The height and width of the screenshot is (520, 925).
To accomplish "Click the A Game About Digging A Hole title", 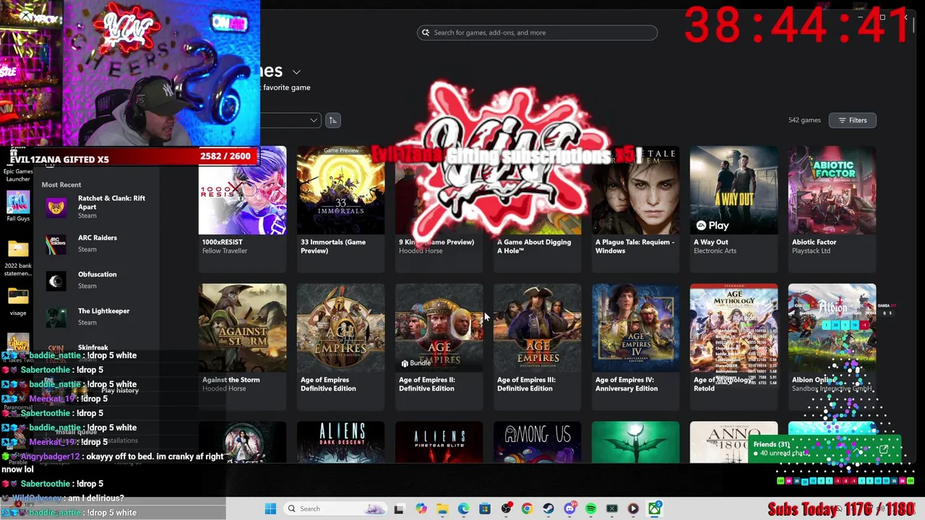I will 534,246.
